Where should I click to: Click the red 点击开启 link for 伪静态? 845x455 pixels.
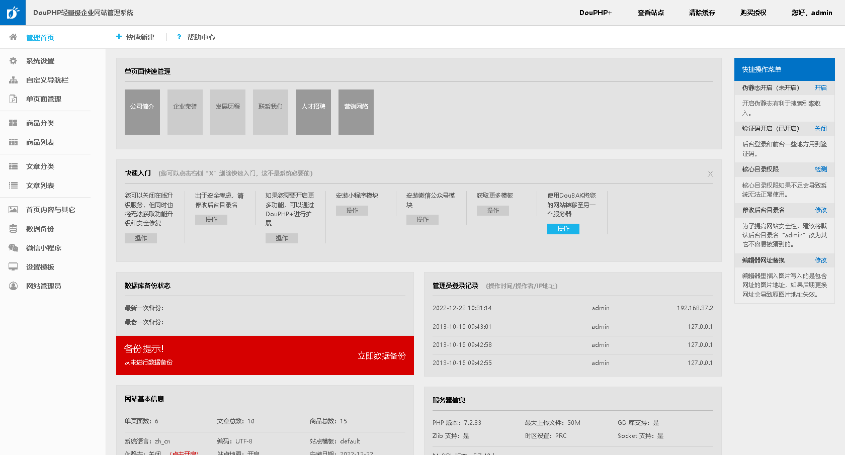[185, 453]
